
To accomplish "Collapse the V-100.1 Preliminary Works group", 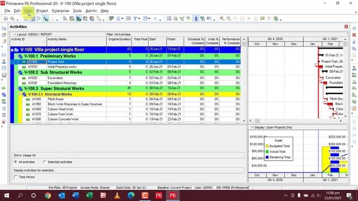I will [16, 56].
